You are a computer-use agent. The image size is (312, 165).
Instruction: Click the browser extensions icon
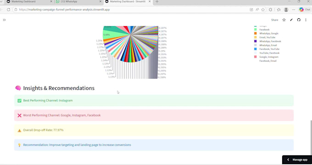pos(271,10)
